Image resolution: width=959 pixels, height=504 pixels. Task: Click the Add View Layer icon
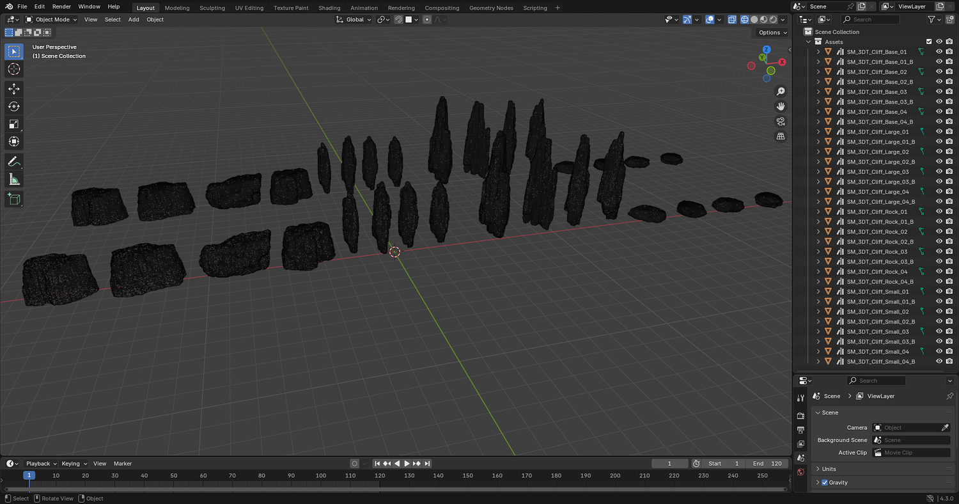[x=939, y=6]
